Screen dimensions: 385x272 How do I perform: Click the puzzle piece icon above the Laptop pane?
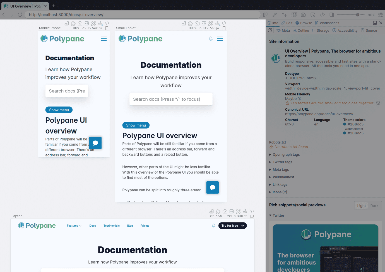[x=218, y=211]
